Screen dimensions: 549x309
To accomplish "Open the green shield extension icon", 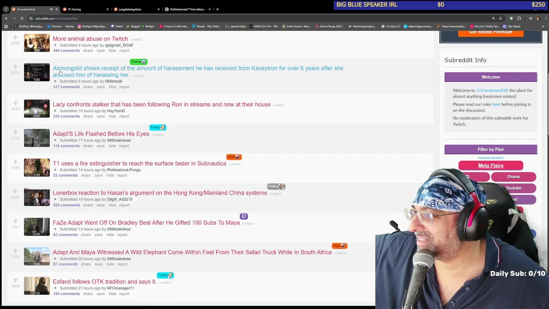I will click(511, 18).
